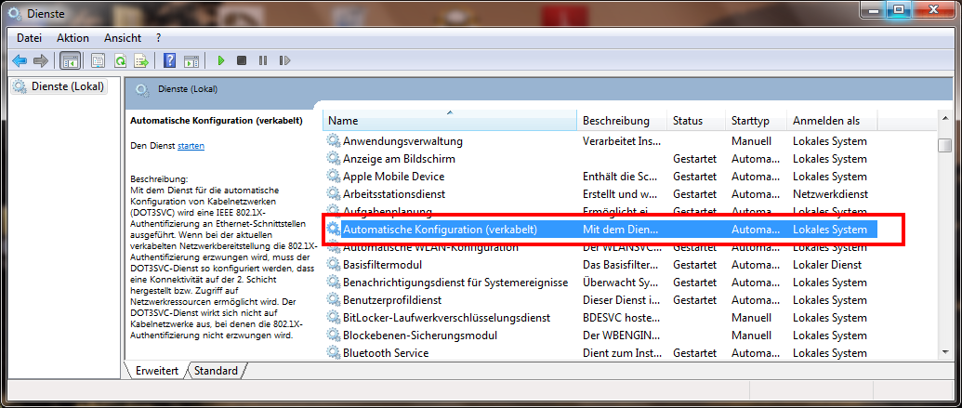
Task: Click 'Netzwerkdienst' in Arbeitsstationsdienst row
Action: (830, 194)
